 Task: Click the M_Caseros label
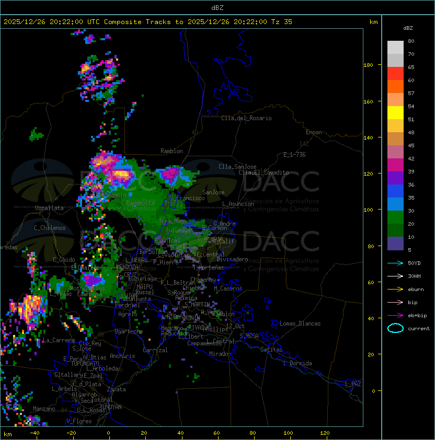point(228,288)
